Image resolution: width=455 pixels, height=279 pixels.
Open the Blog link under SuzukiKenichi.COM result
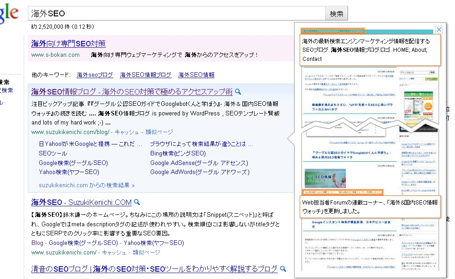tap(37, 243)
